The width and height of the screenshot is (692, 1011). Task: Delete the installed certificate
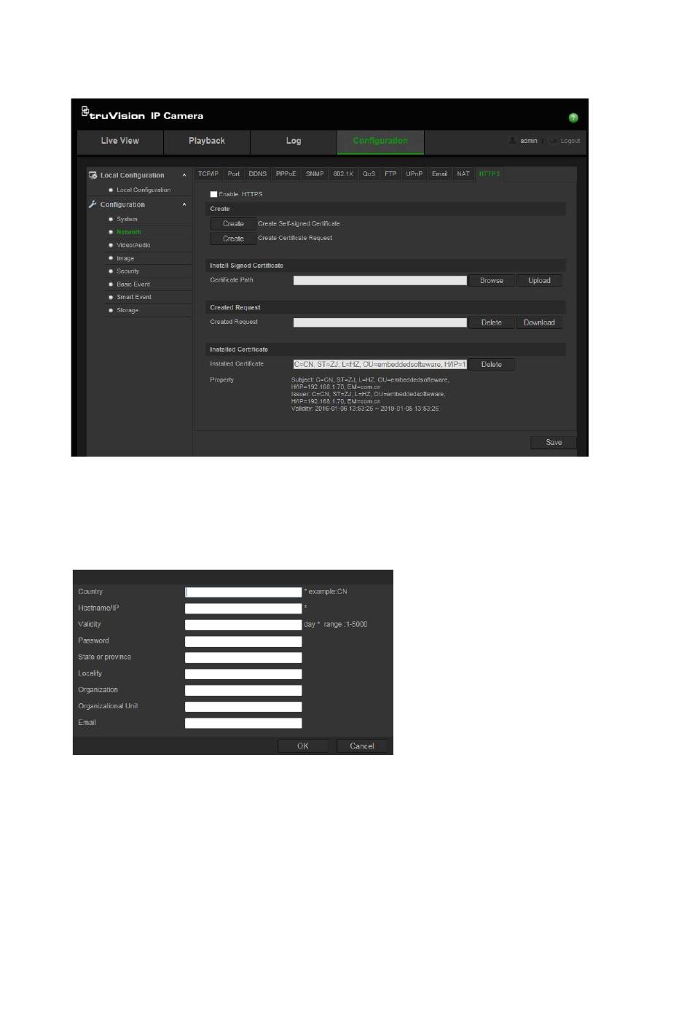492,365
